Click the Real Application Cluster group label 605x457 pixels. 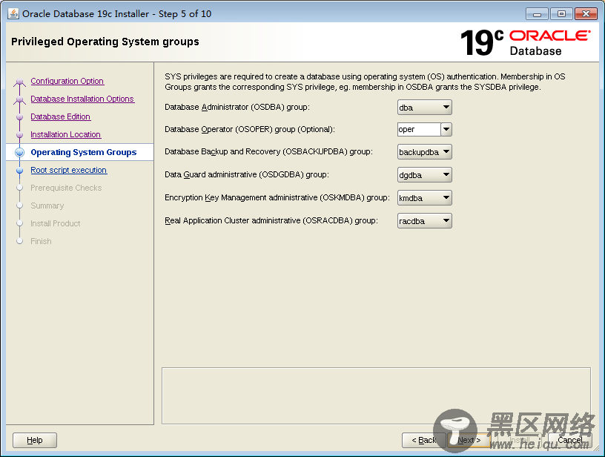tap(271, 220)
